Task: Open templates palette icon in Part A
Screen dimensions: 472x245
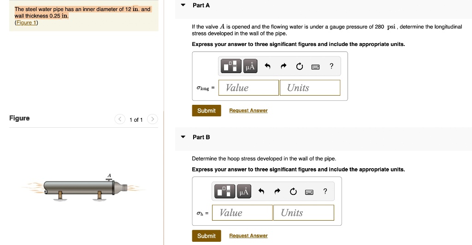Action: (231, 66)
